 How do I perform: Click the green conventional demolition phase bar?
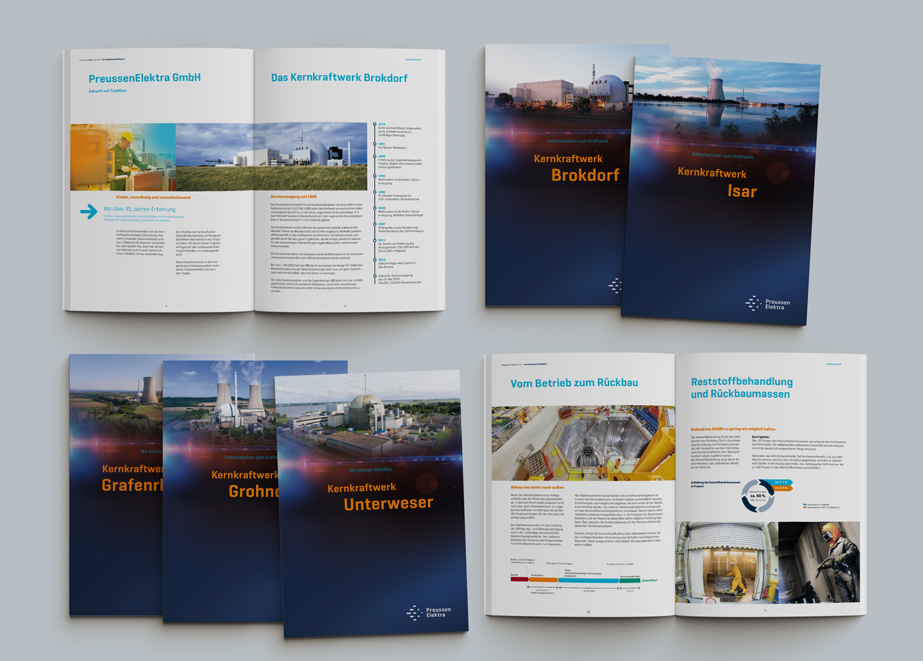pos(630,581)
